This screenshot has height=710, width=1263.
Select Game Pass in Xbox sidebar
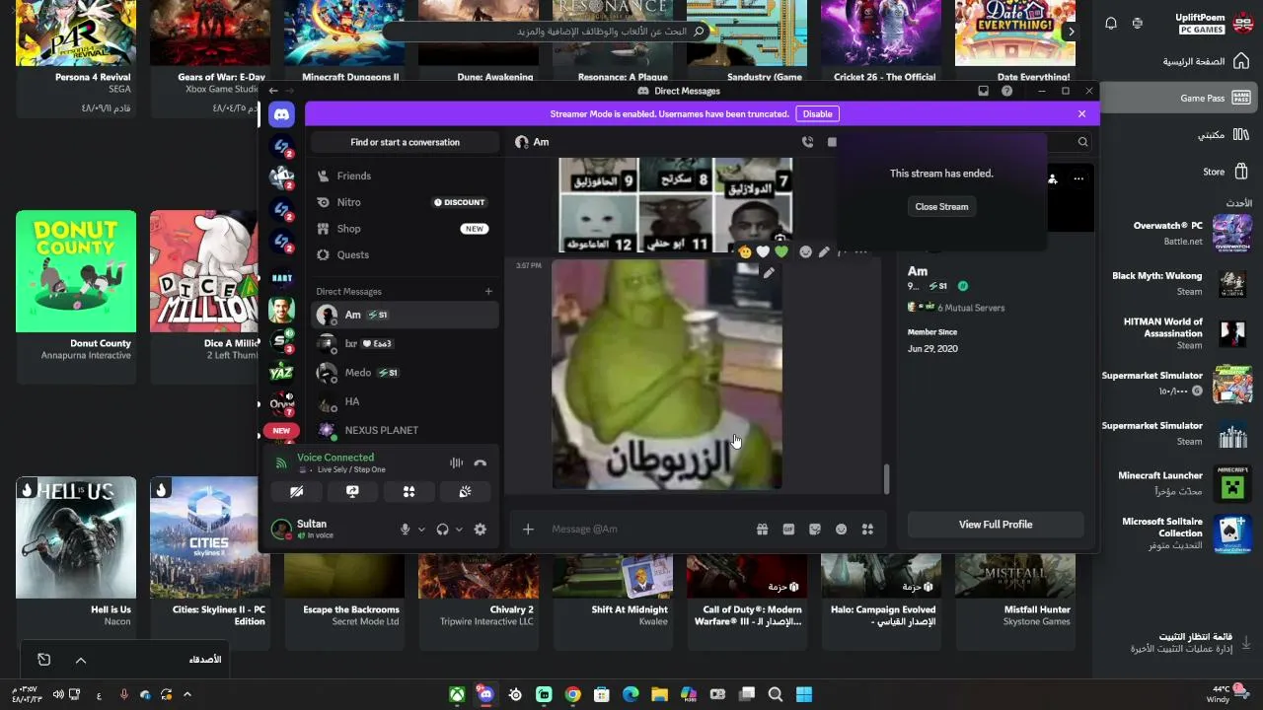click(x=1180, y=98)
